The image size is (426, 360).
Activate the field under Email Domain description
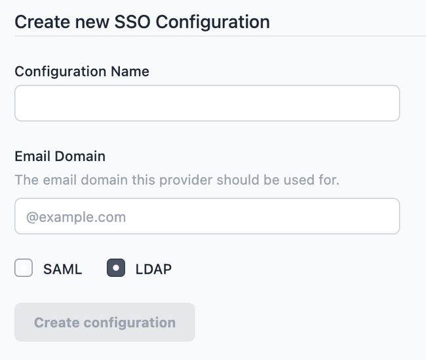[207, 217]
